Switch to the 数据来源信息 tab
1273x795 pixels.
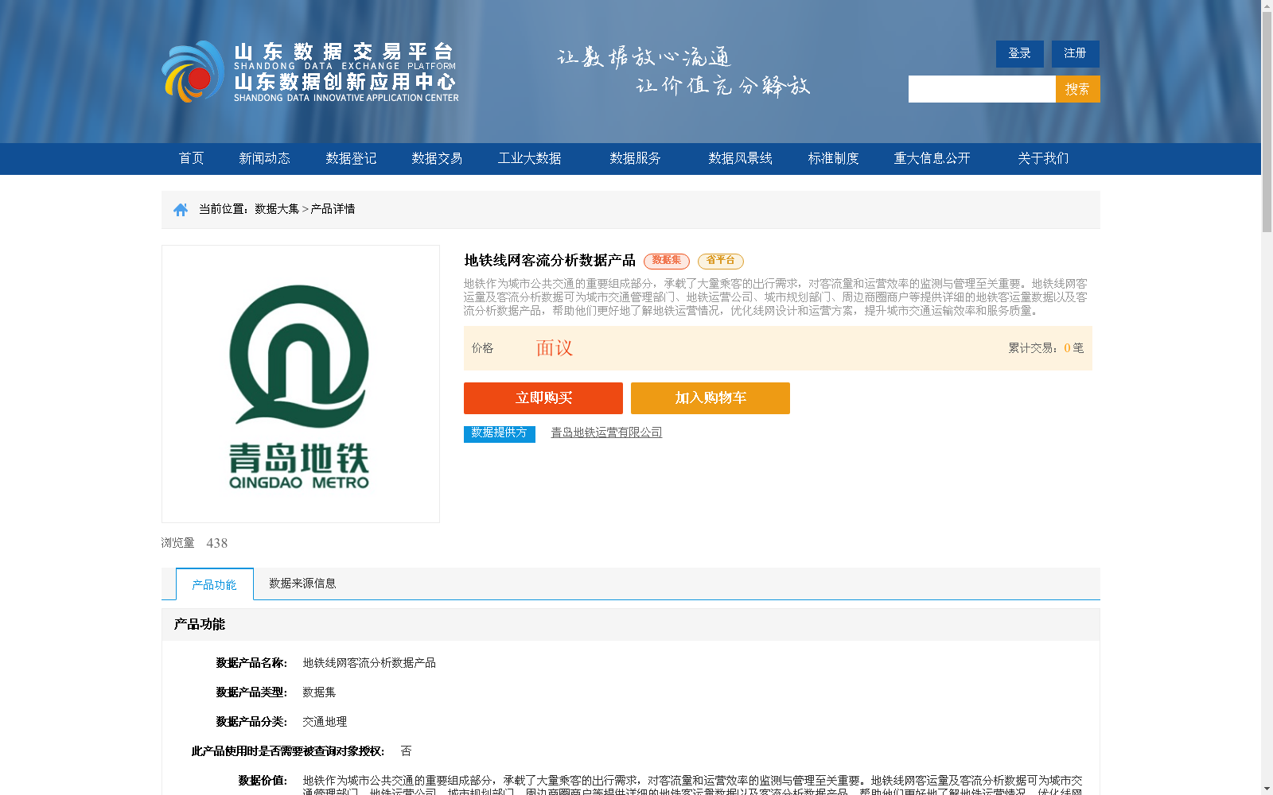302,584
